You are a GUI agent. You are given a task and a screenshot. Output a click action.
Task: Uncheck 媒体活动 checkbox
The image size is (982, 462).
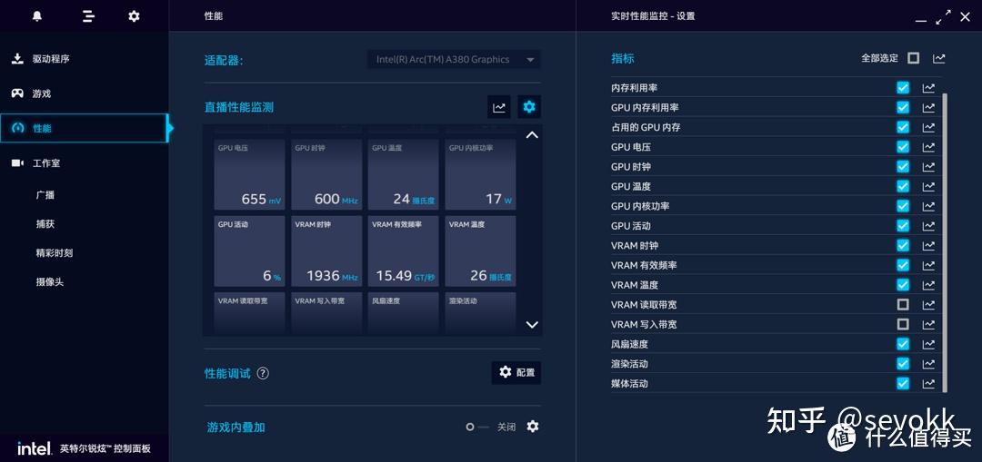click(903, 383)
